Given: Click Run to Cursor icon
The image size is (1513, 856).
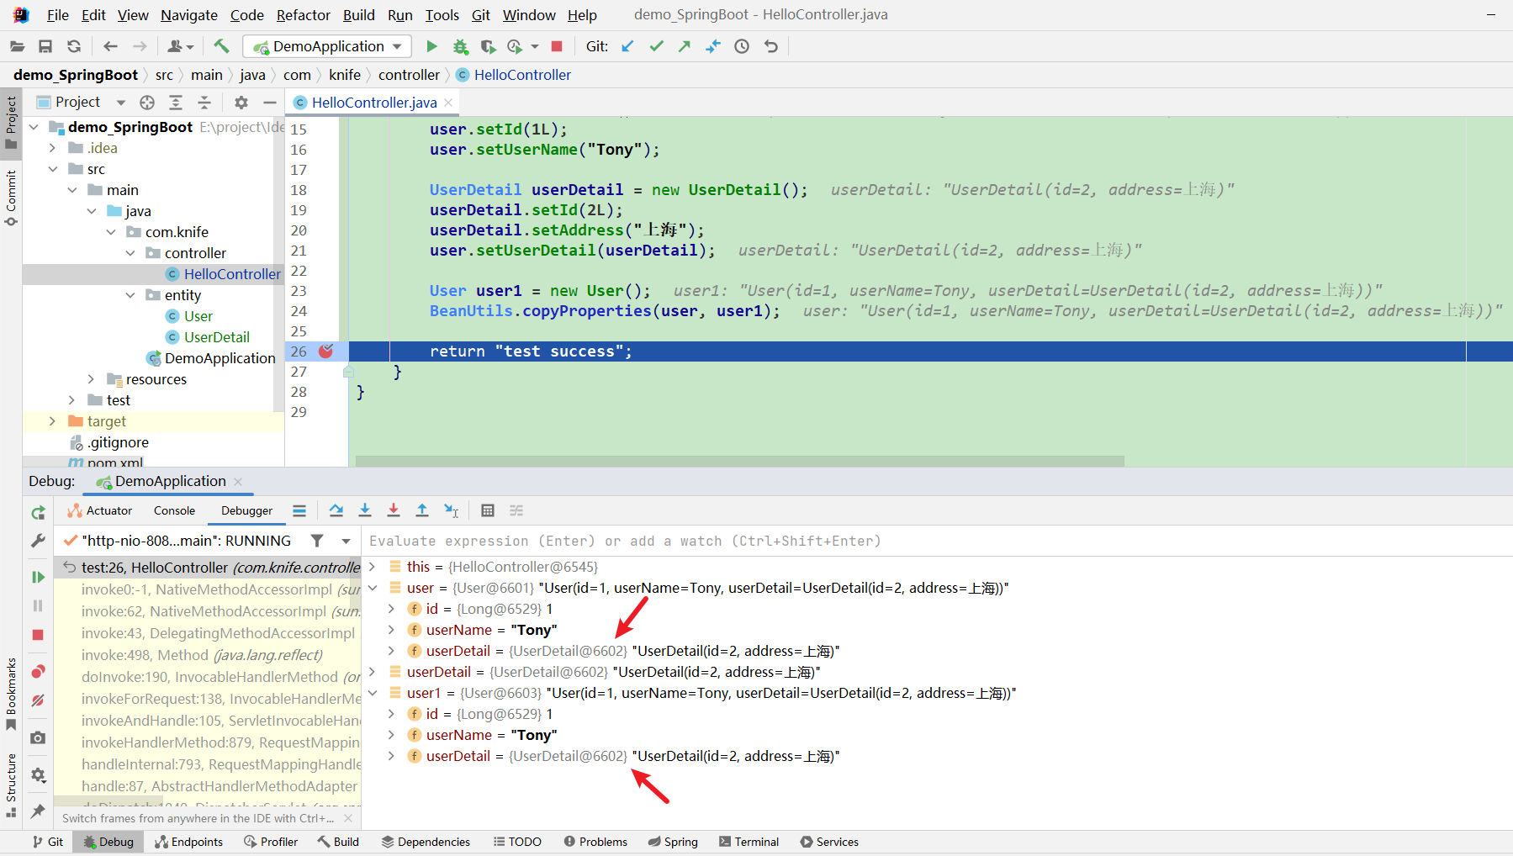Looking at the screenshot, I should 452,510.
